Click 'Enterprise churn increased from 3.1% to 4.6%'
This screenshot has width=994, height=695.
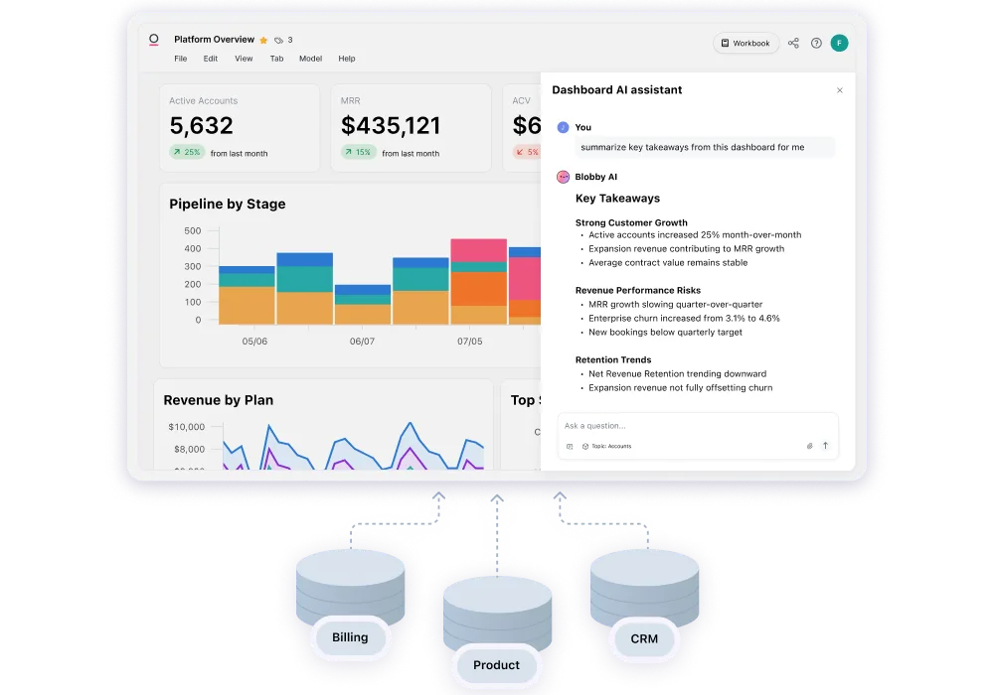coord(684,319)
